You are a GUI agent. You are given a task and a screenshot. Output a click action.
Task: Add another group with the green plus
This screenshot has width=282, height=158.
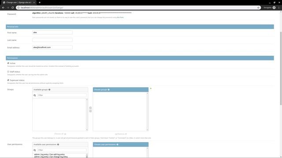click(x=151, y=89)
